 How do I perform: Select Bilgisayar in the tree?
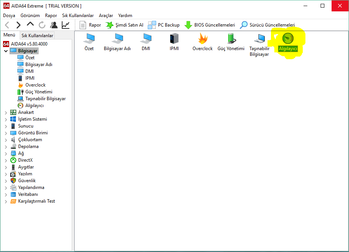click(24, 51)
